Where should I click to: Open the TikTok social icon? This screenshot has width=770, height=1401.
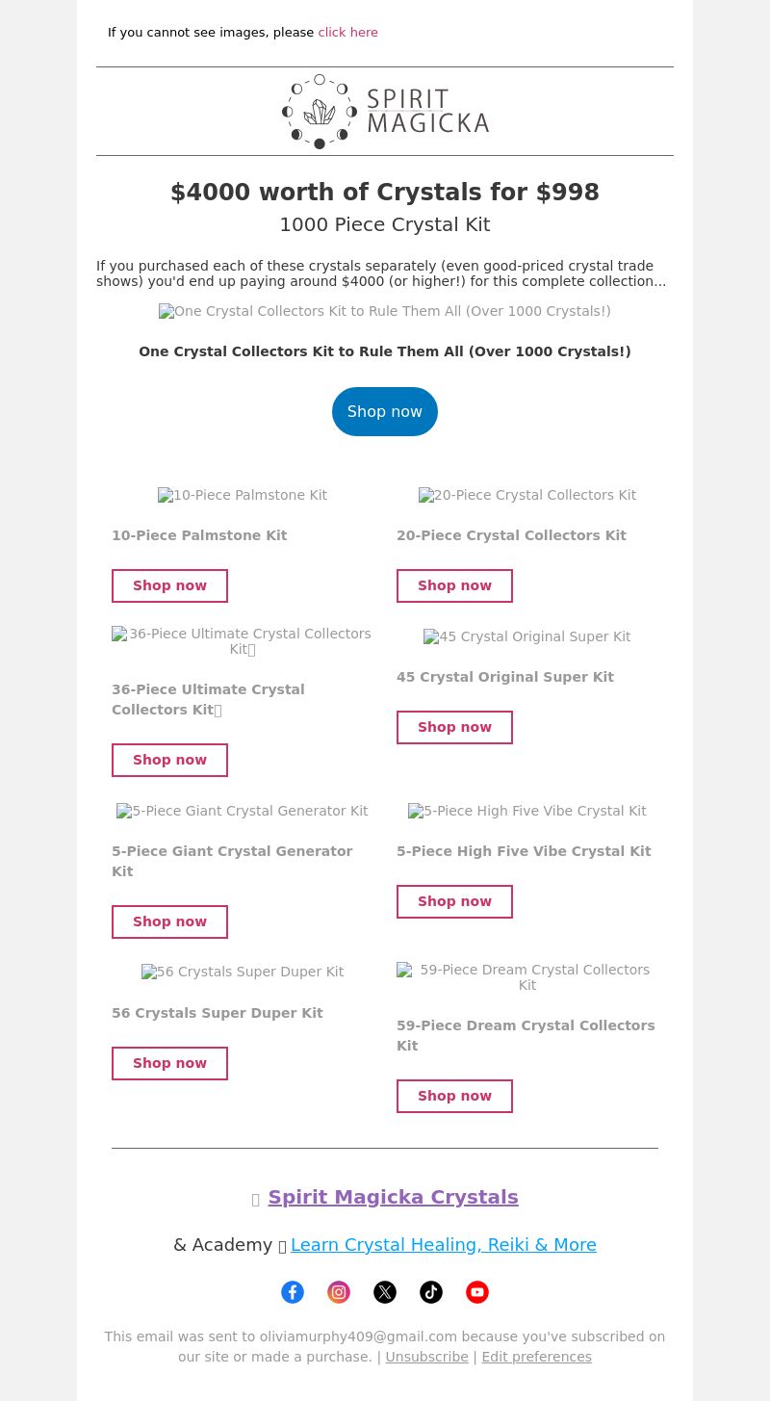click(431, 1292)
